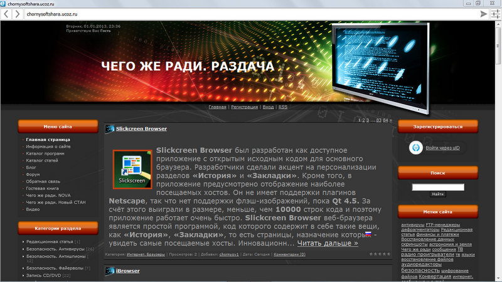
Task: Go to pagination page 83
Action: [x=379, y=120]
